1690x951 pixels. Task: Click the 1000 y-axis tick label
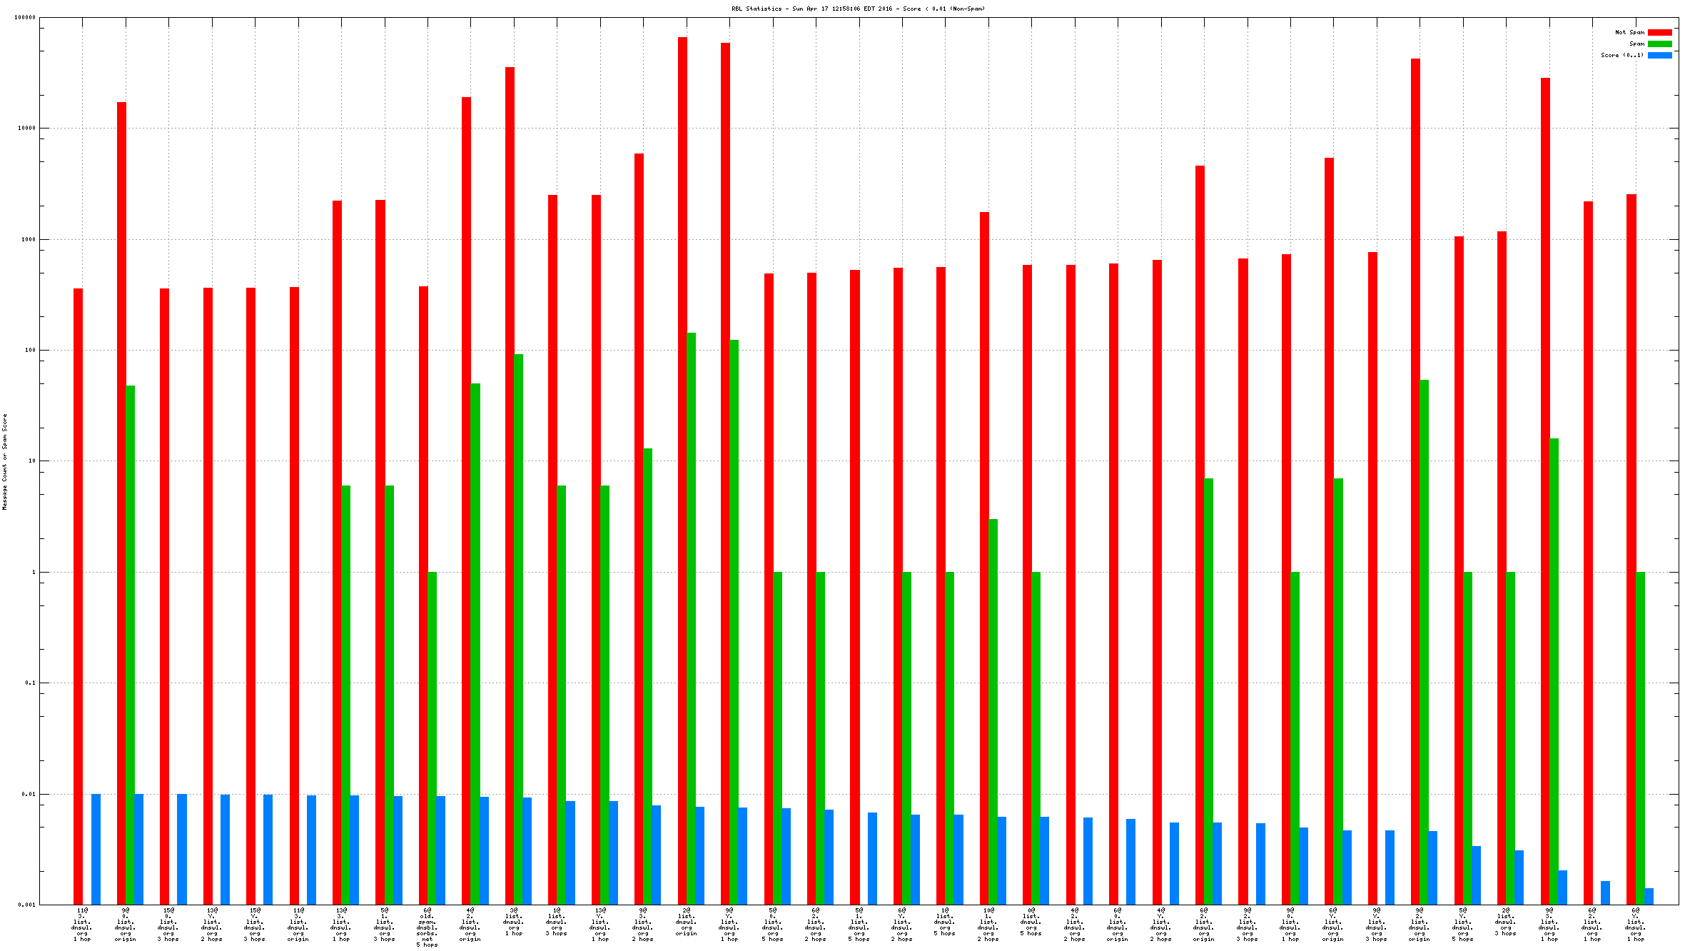click(x=28, y=239)
